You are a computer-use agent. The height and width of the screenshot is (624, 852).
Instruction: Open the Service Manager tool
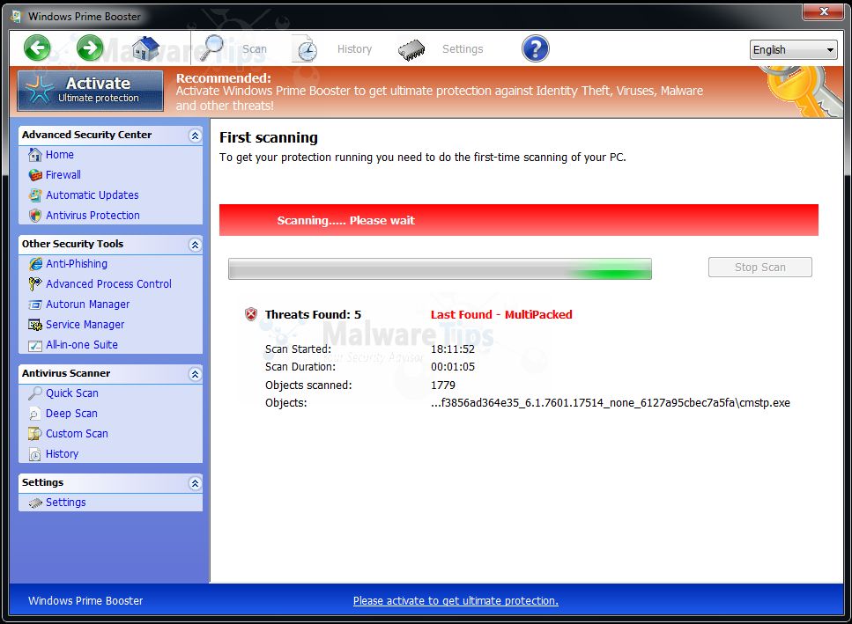(x=85, y=324)
